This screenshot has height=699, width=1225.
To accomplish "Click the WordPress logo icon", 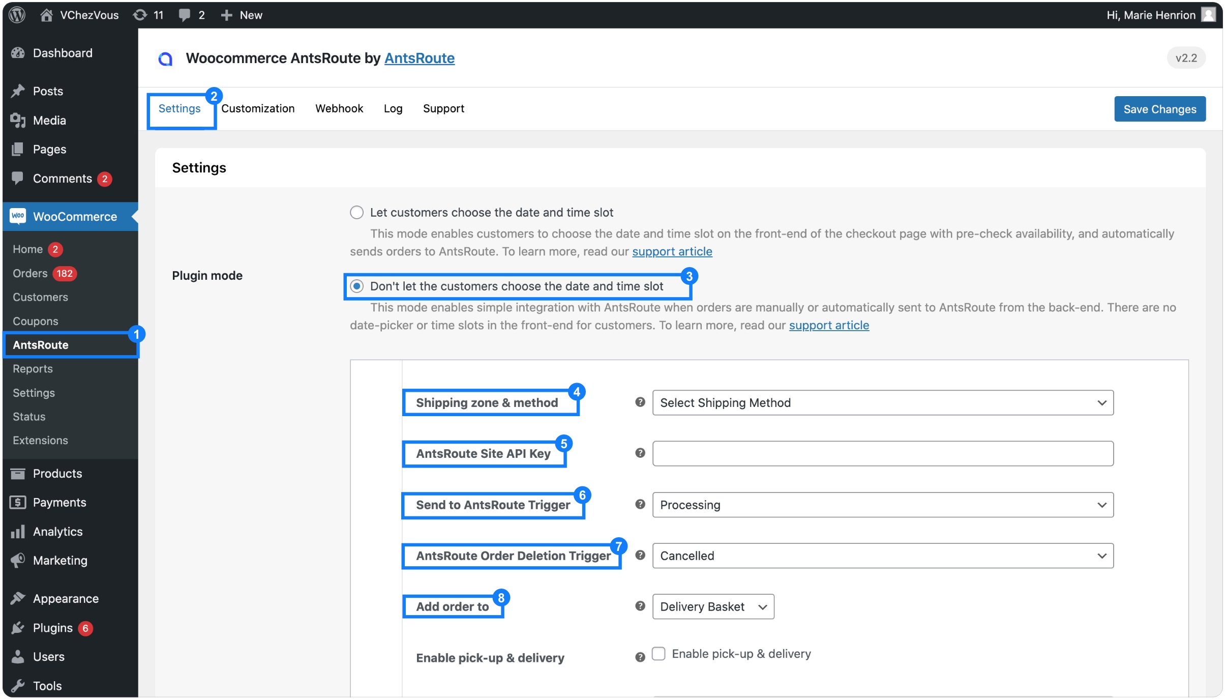I will tap(17, 15).
